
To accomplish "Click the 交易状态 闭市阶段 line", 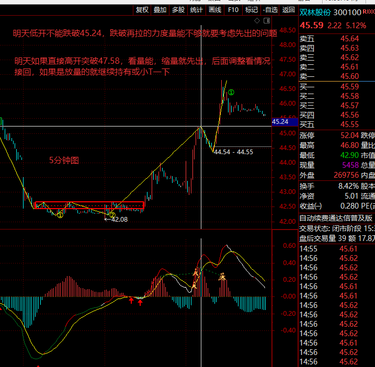I will point(337,228).
